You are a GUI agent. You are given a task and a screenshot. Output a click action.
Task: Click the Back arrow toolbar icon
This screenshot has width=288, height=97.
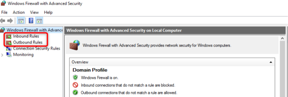3,20
